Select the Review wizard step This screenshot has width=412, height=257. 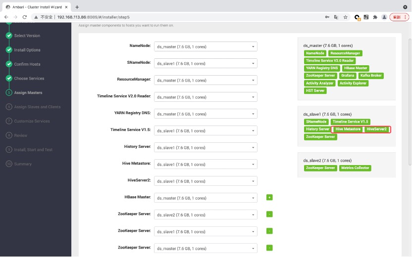point(20,135)
